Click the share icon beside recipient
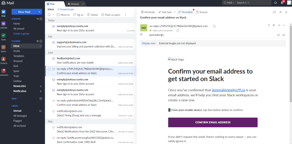Image resolution: width=292 pixels, height=144 pixels. [x=283, y=35]
